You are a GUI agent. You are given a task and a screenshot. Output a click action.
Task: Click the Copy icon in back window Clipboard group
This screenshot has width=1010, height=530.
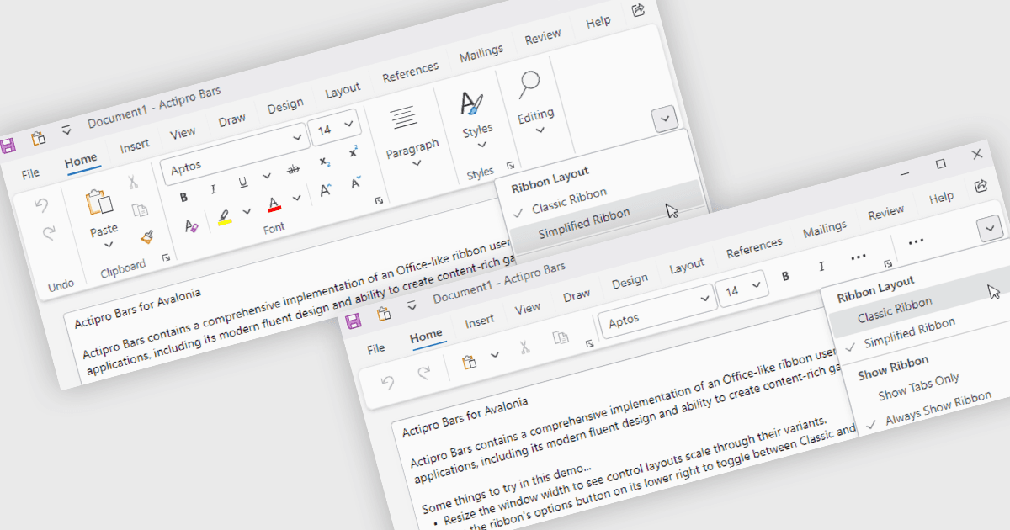(140, 210)
